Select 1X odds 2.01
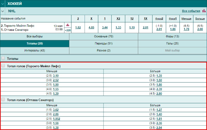This screenshot has height=130, width=207. (145, 27)
